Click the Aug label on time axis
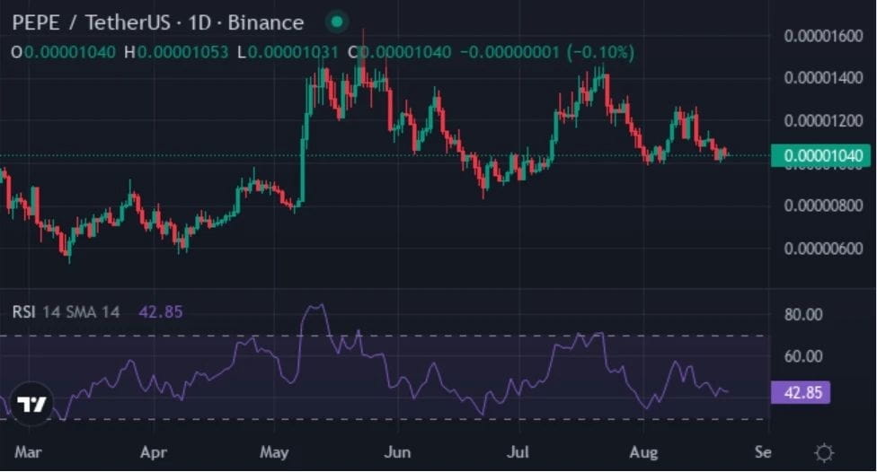877x472 pixels. point(643,451)
